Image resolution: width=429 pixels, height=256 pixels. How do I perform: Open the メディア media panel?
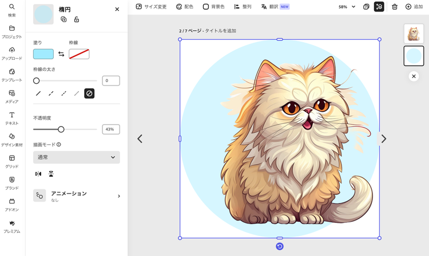(x=12, y=96)
